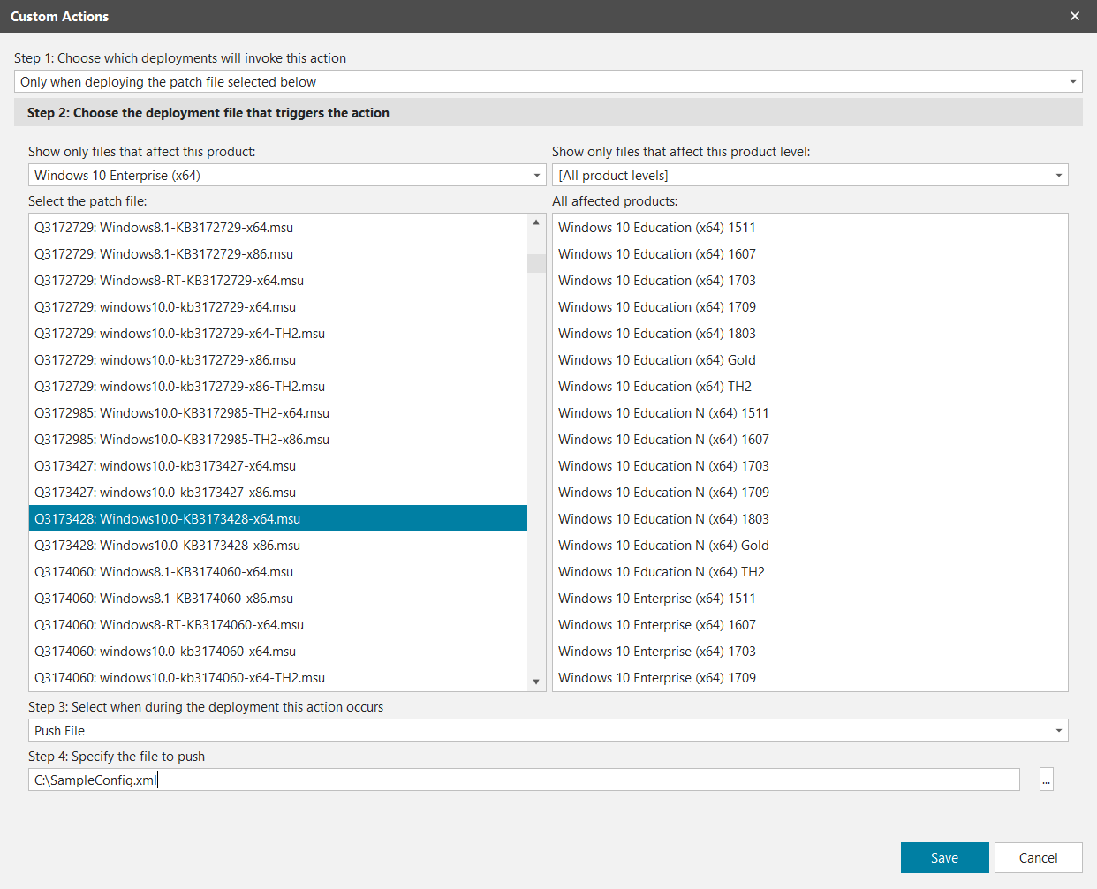The image size is (1097, 889).
Task: Click Windows 10 Education (x64) 1709 entry
Action: pyautogui.click(x=810, y=307)
